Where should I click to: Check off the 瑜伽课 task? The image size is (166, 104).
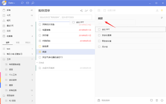coord(40,46)
